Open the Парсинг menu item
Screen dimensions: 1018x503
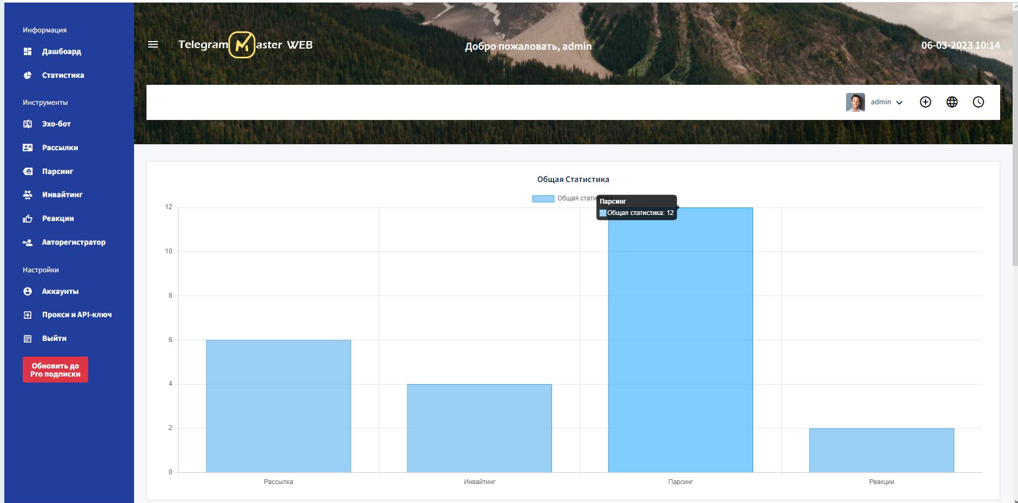[57, 171]
